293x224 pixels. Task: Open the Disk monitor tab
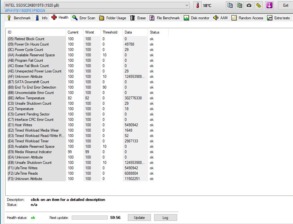[x=196, y=18]
